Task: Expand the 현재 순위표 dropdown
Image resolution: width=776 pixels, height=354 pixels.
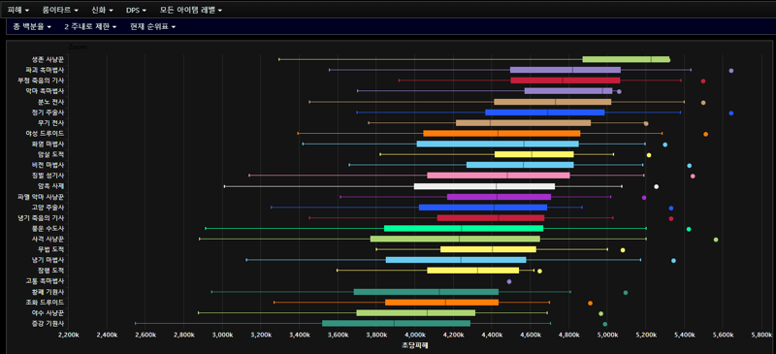Action: (x=153, y=27)
